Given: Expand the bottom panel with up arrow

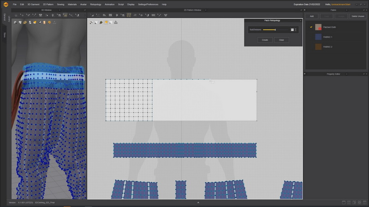Looking at the screenshot, I should (x=198, y=202).
